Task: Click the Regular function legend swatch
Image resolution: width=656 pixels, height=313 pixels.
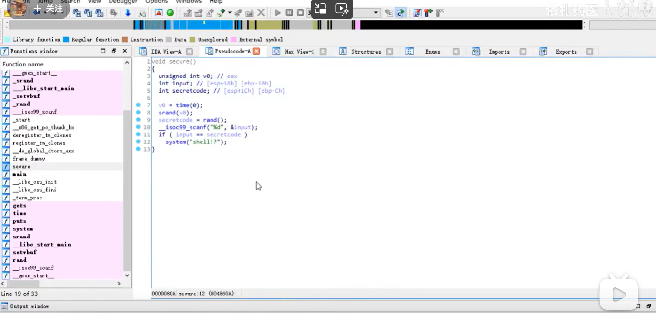Action: 66,39
